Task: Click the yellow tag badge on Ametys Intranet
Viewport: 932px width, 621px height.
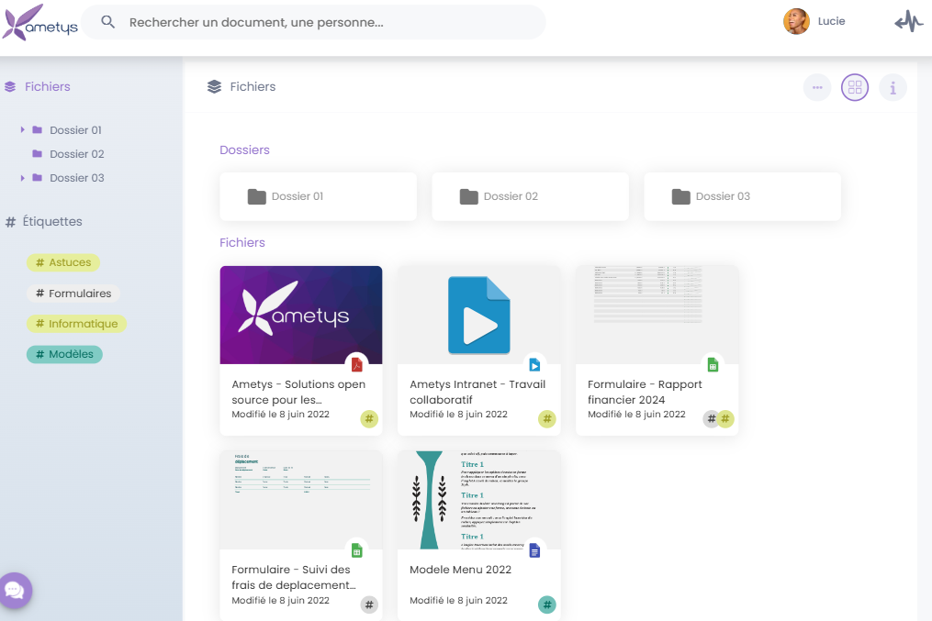Action: click(x=547, y=419)
